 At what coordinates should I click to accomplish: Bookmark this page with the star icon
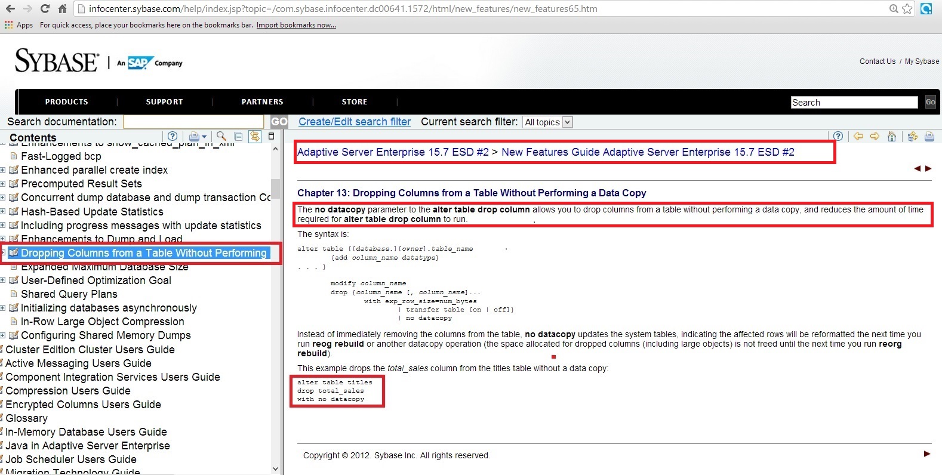907,9
